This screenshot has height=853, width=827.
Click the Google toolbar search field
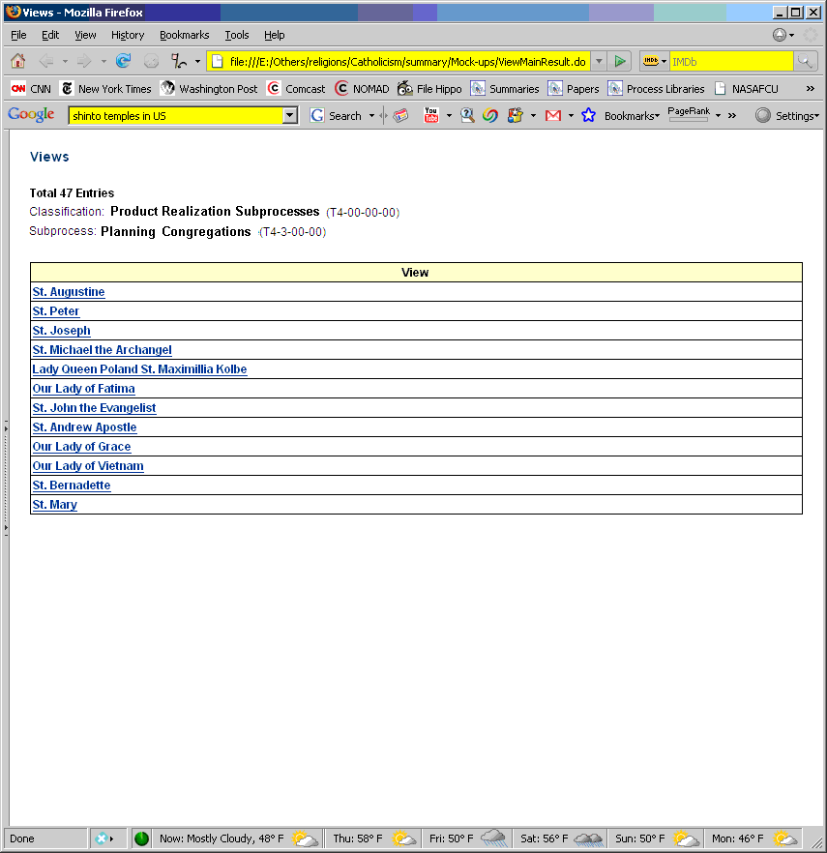[176, 115]
